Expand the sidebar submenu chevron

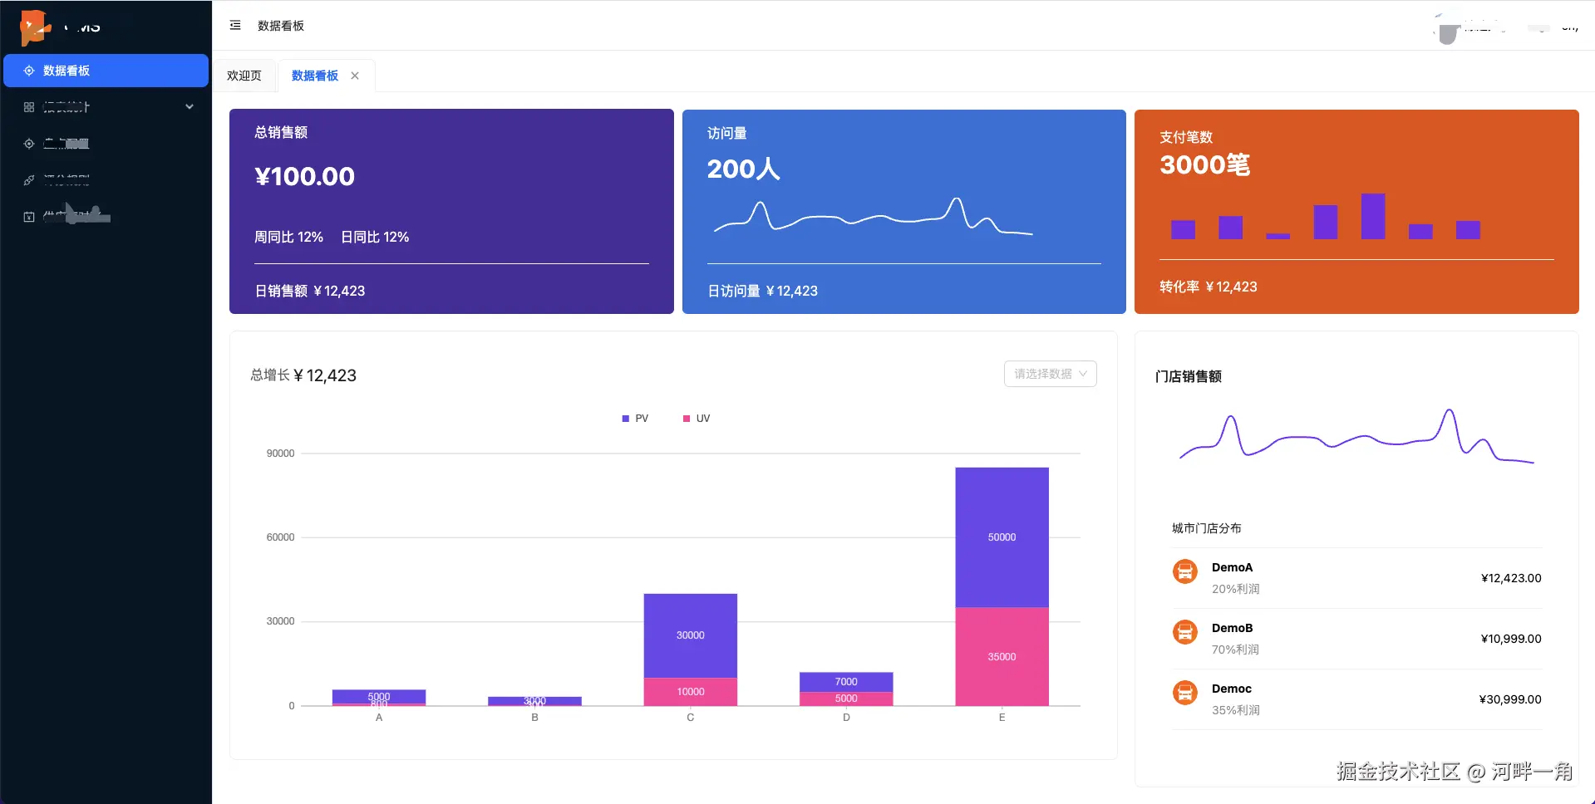190,107
